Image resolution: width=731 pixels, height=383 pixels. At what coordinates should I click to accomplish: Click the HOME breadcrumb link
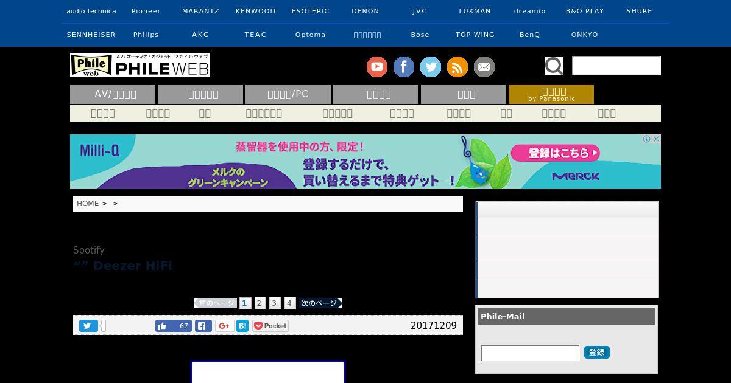(x=88, y=204)
